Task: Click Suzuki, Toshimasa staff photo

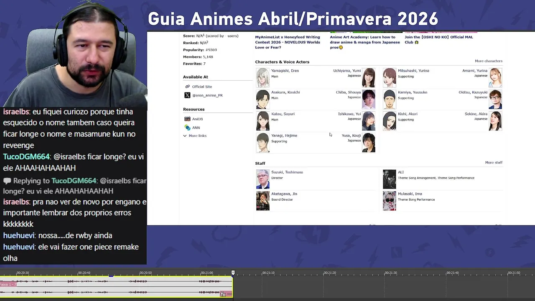Action: [x=262, y=179]
